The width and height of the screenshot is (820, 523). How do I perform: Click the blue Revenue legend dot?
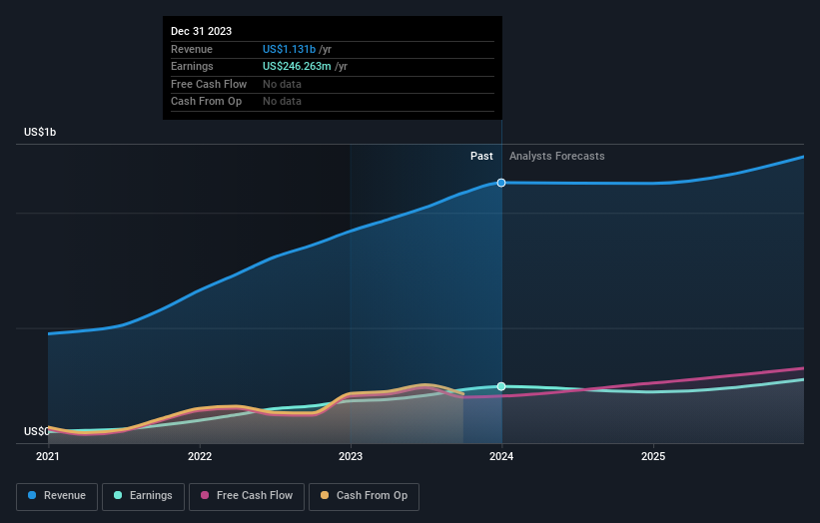tap(32, 495)
